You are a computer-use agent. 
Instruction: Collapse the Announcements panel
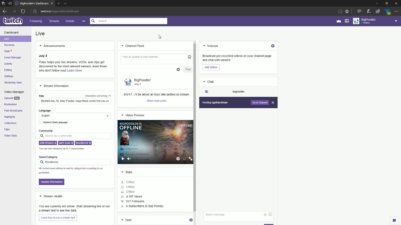tap(40, 46)
